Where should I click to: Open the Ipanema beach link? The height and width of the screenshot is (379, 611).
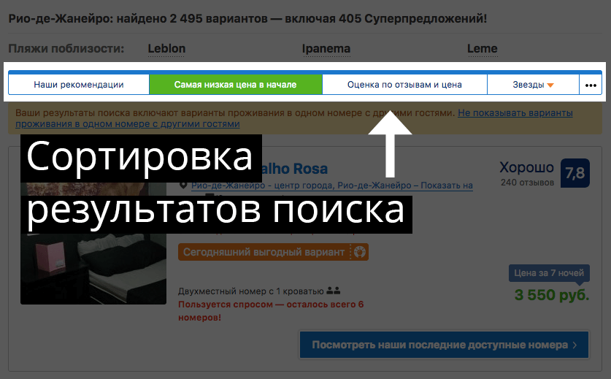tap(326, 49)
